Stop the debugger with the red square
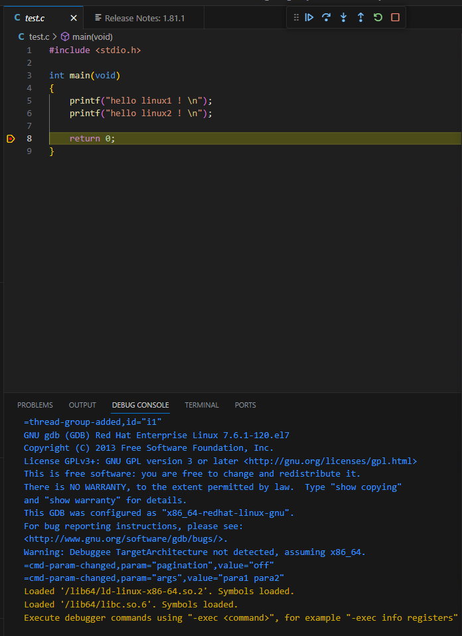 click(395, 17)
